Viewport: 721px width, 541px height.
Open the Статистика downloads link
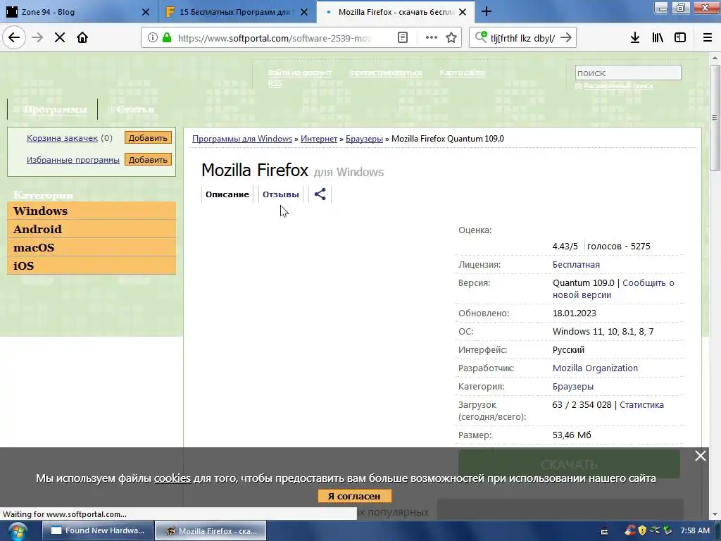[x=641, y=405]
